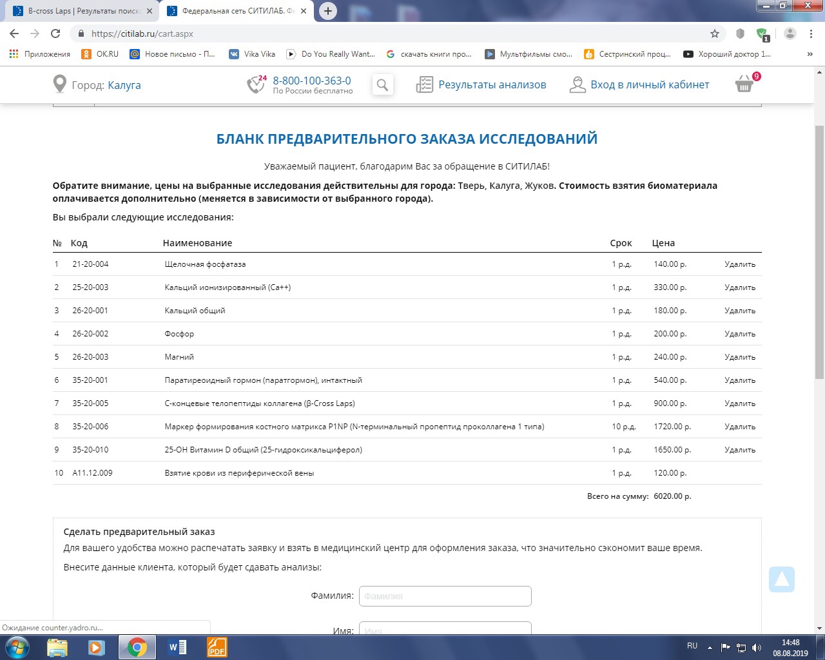
Task: Show more bookmarks chevron
Action: tap(810, 54)
